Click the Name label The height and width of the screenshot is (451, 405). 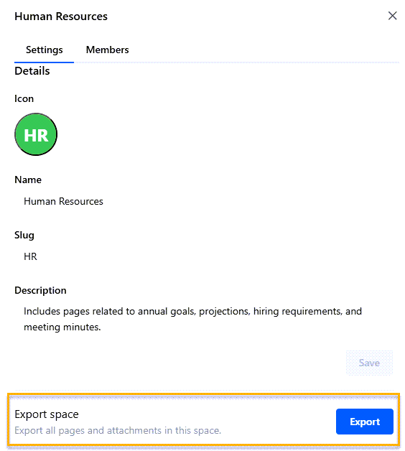point(28,180)
